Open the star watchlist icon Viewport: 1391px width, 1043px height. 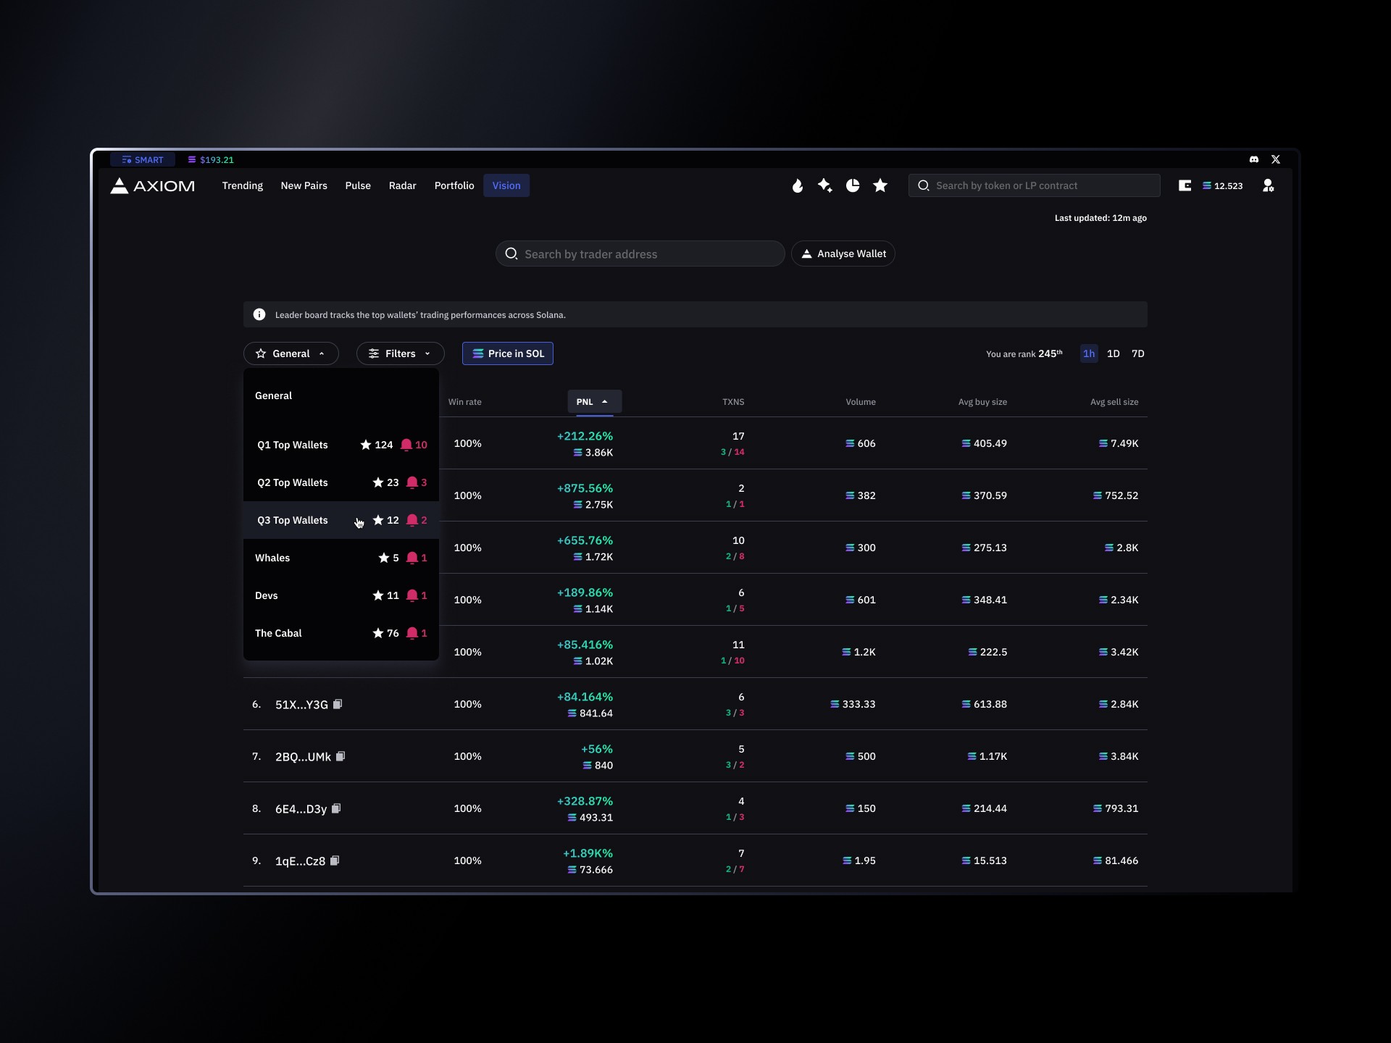[880, 185]
